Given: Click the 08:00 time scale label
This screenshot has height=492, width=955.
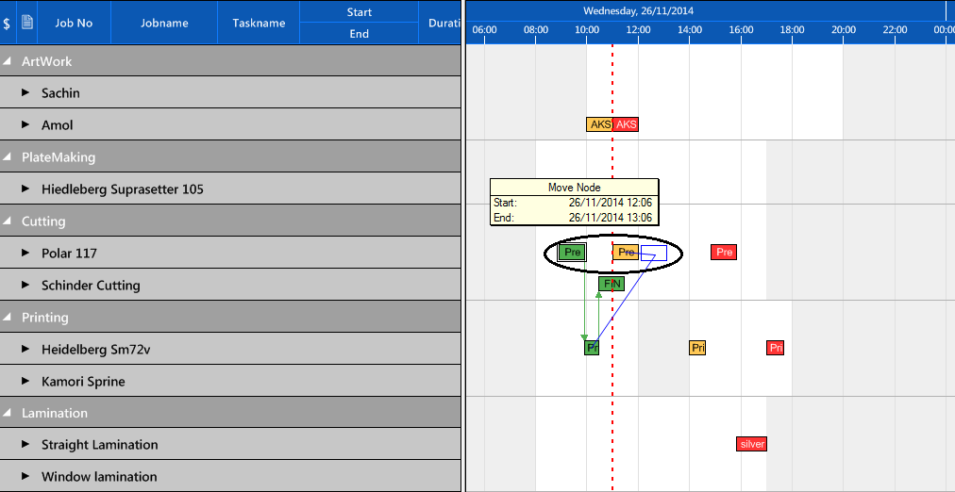Looking at the screenshot, I should [x=535, y=30].
